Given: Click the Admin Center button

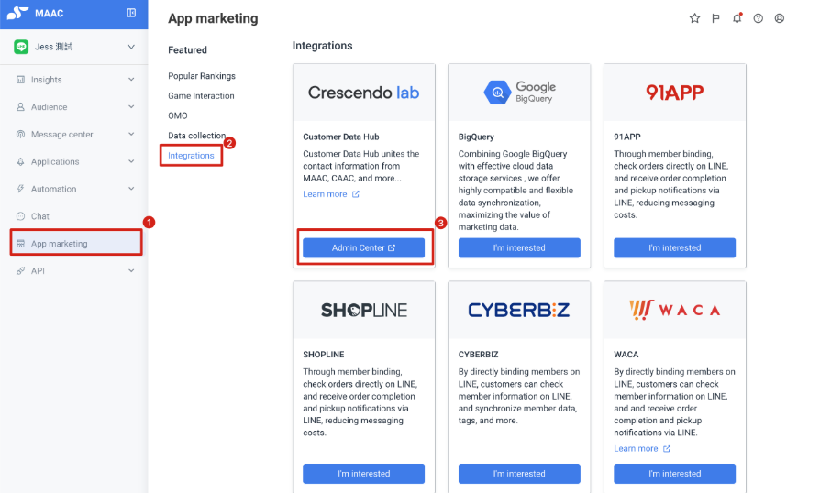Looking at the screenshot, I should [363, 247].
